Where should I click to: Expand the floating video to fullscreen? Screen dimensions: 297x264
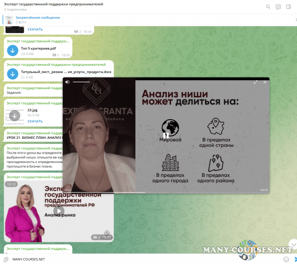pyautogui.click(x=255, y=82)
